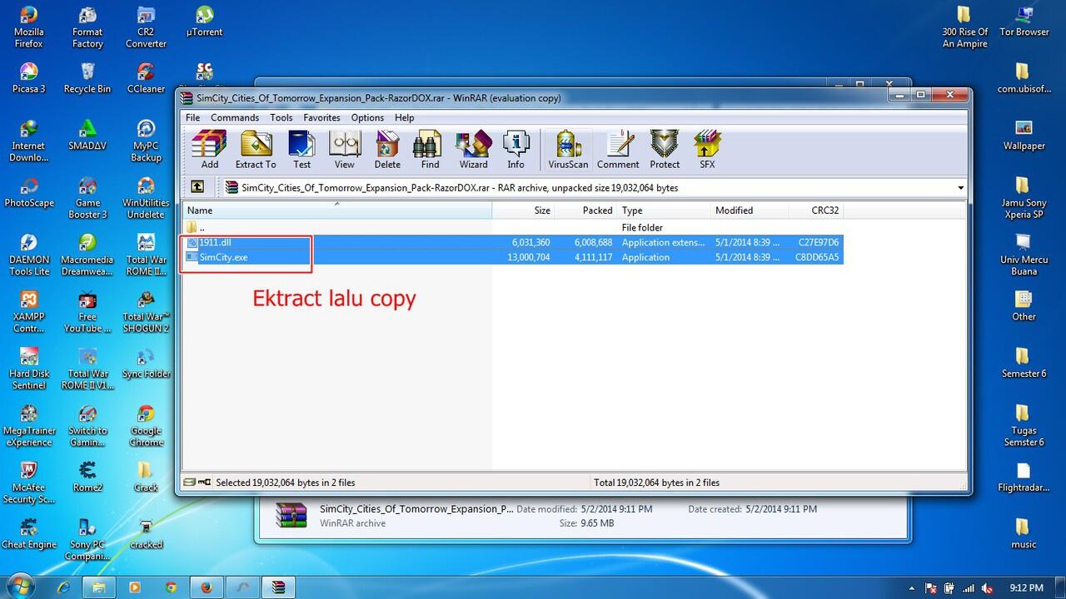Sort by the Packed column header
Screen dimensions: 1066x599
[585, 210]
